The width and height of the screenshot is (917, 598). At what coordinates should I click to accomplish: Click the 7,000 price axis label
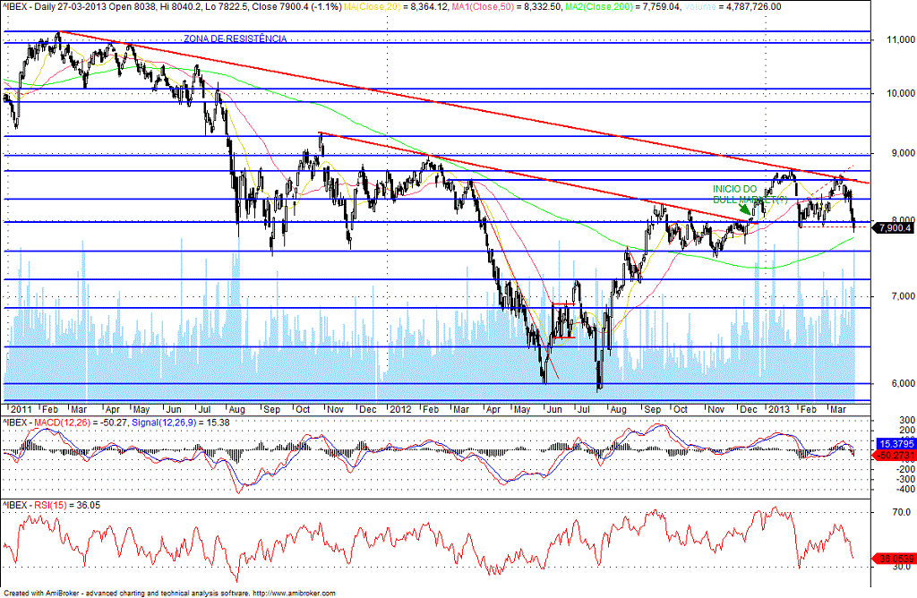pos(903,295)
